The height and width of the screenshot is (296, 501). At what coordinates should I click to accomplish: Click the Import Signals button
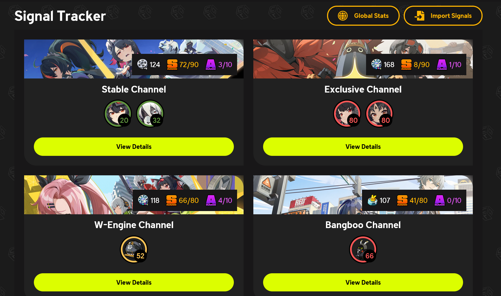click(443, 16)
